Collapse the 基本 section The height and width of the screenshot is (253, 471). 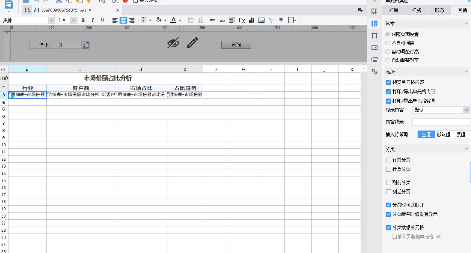point(466,23)
